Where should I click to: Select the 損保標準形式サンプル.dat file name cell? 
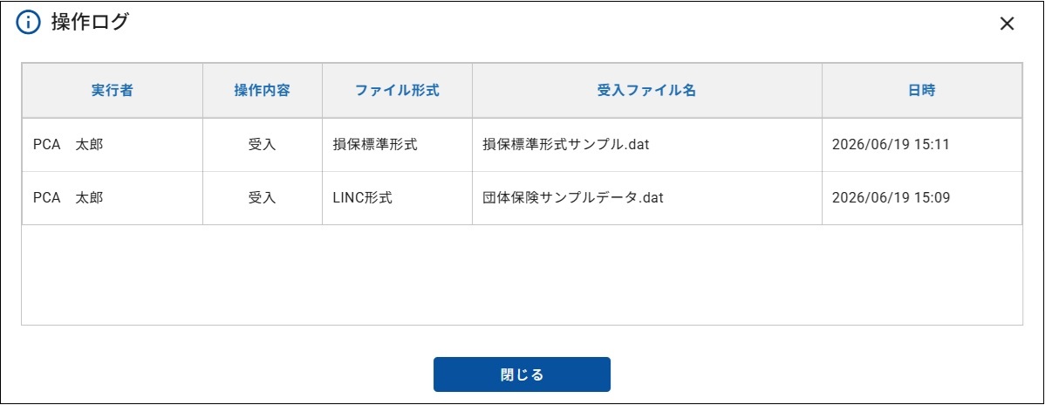pos(647,145)
